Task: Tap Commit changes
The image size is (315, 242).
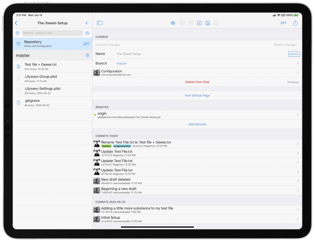Action: pyautogui.click(x=108, y=45)
